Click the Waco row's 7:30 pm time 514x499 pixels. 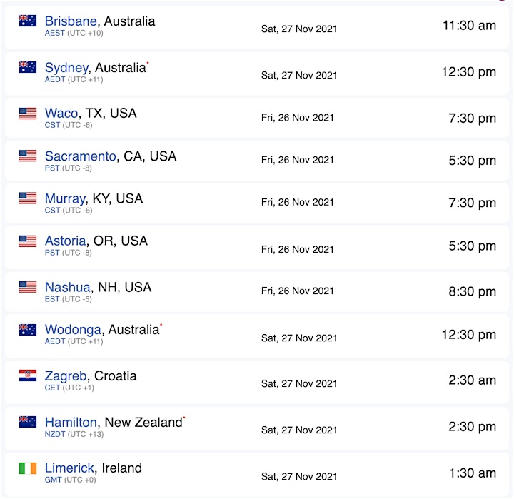(472, 118)
